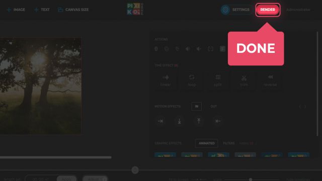The height and width of the screenshot is (181, 322).
Task: Apply the linear time effect
Action: coord(166,80)
